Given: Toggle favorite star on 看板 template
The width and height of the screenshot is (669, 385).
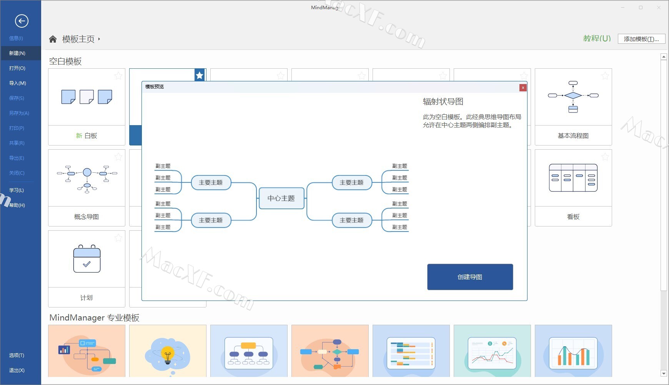Looking at the screenshot, I should (x=605, y=157).
